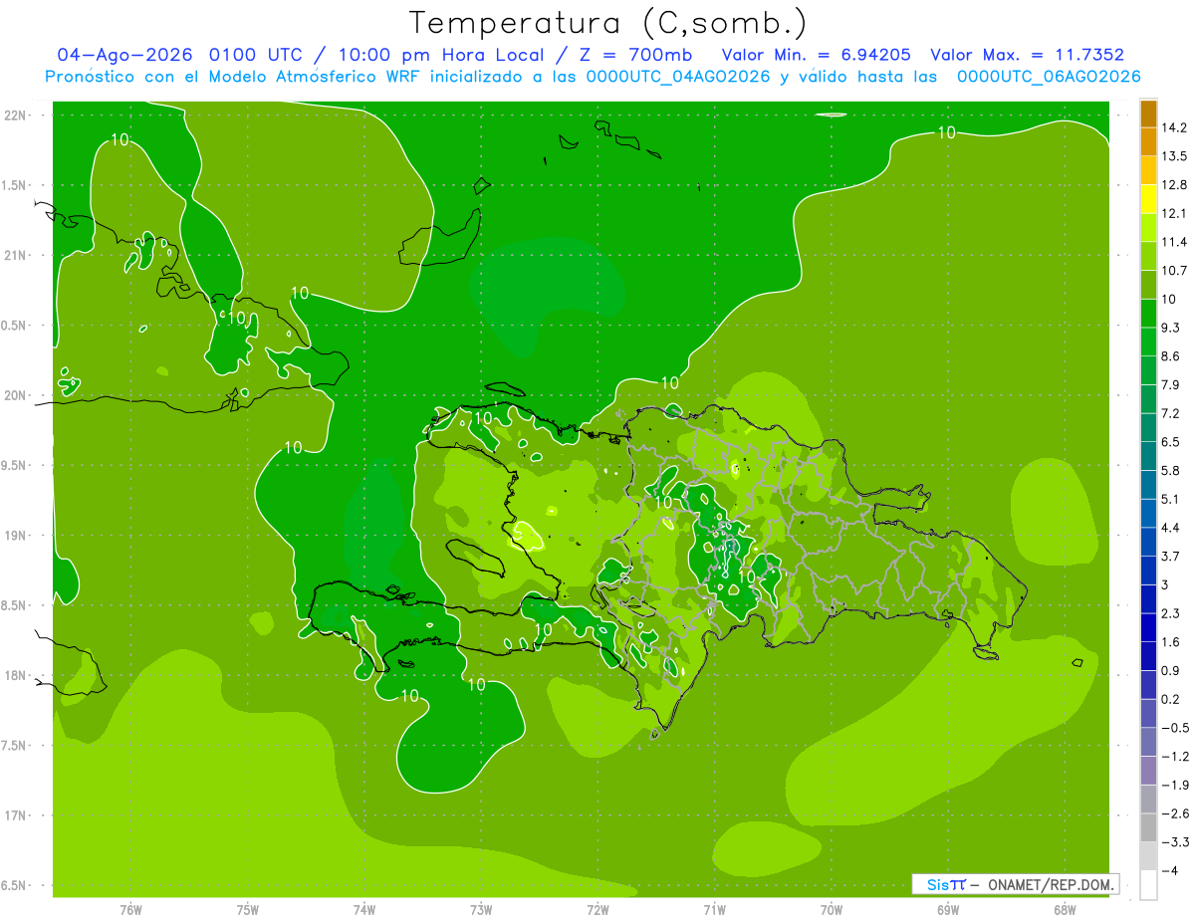Click the '7.5N' latitude axis label
The width and height of the screenshot is (1195, 923).
[x=14, y=746]
